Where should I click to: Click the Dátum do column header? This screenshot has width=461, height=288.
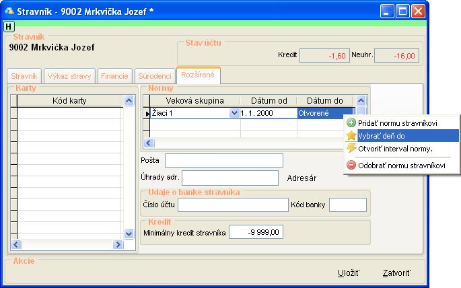(x=324, y=101)
